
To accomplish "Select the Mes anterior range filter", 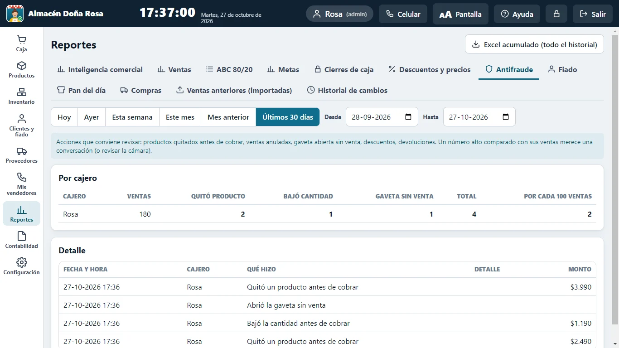I will tap(228, 117).
